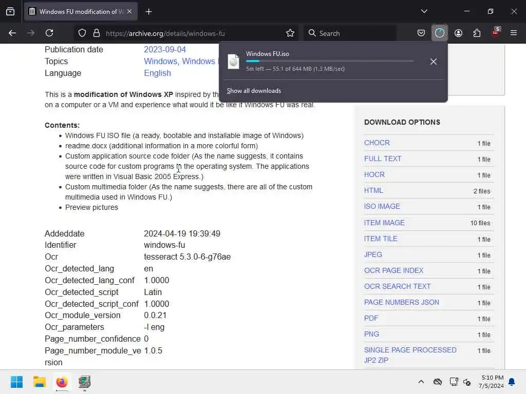Download the CHOCR file
The height and width of the screenshot is (394, 526).
[x=377, y=143]
